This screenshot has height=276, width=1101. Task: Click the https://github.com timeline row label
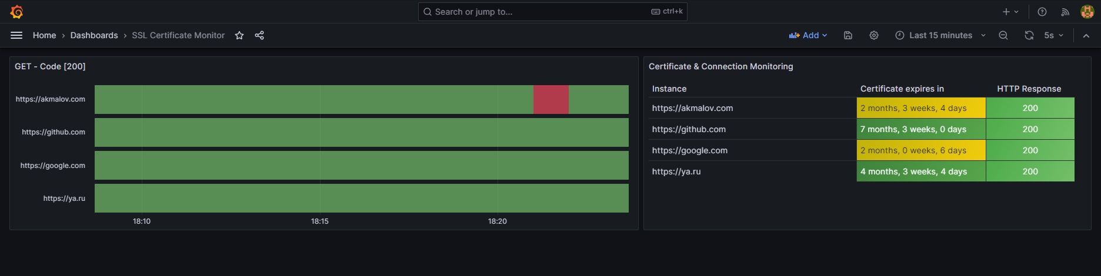(54, 132)
